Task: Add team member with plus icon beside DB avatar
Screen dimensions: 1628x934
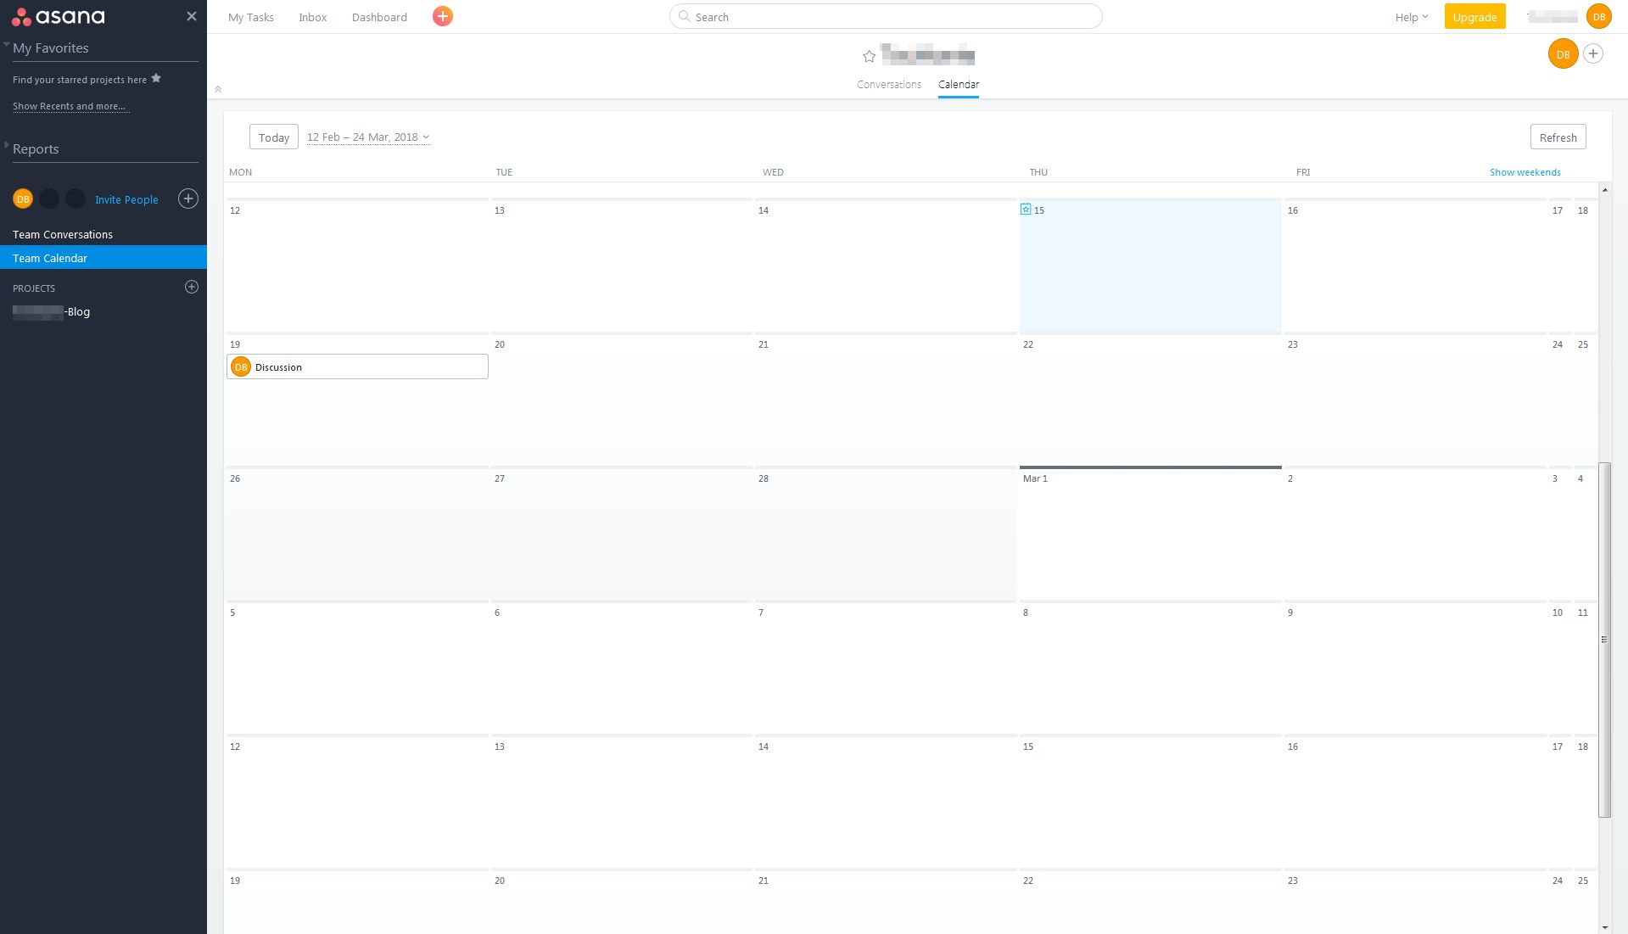Action: click(1593, 53)
